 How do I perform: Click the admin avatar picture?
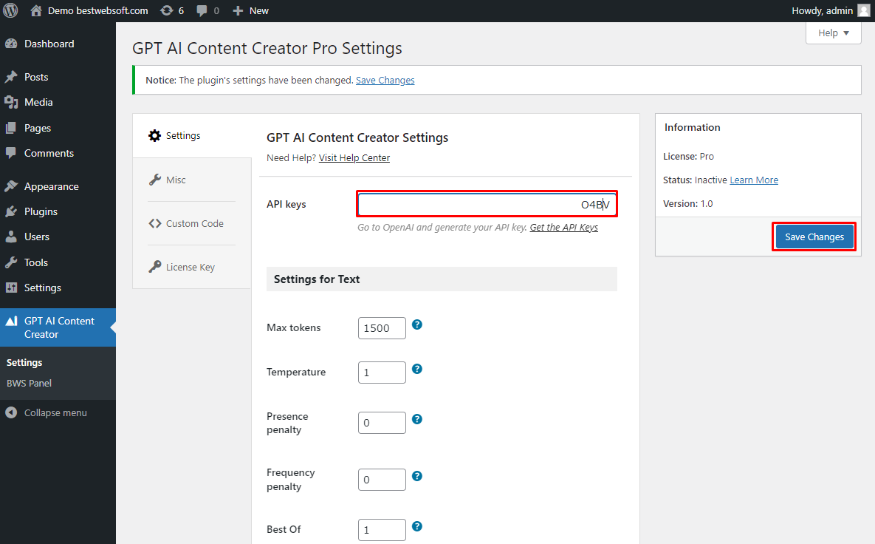pos(864,10)
